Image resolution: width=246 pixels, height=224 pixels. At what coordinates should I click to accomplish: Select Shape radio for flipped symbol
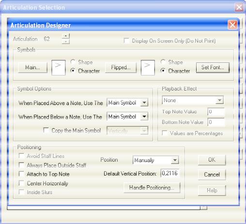pos(163,62)
